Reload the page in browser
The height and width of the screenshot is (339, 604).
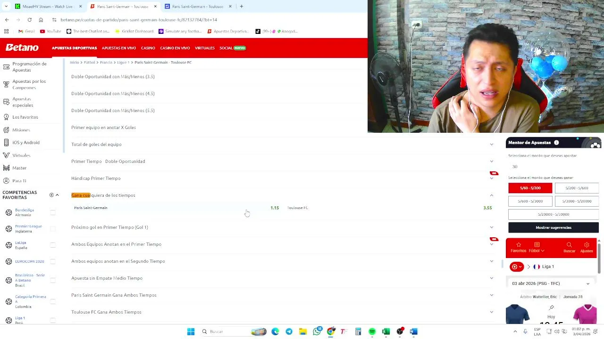point(29,20)
